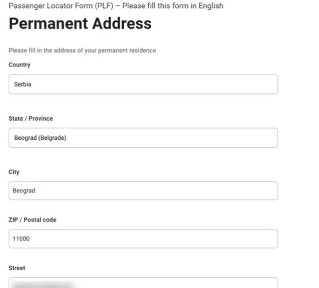Focus the ZIP code field showing 11000
The image size is (319, 288).
click(143, 239)
